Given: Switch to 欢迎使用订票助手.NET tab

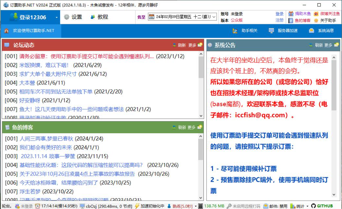Looking at the screenshot, I should [31, 31].
